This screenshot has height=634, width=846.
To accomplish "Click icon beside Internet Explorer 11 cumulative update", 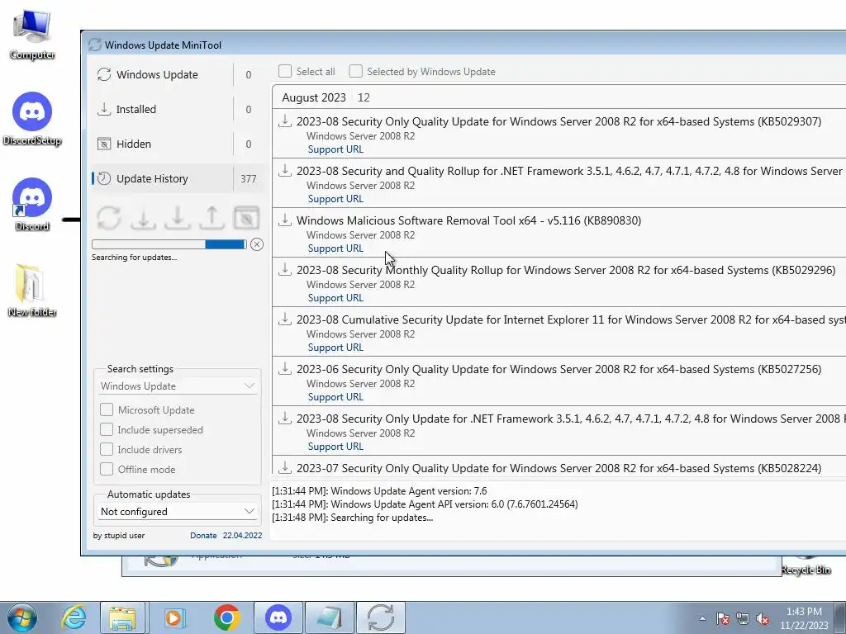I will click(x=285, y=319).
